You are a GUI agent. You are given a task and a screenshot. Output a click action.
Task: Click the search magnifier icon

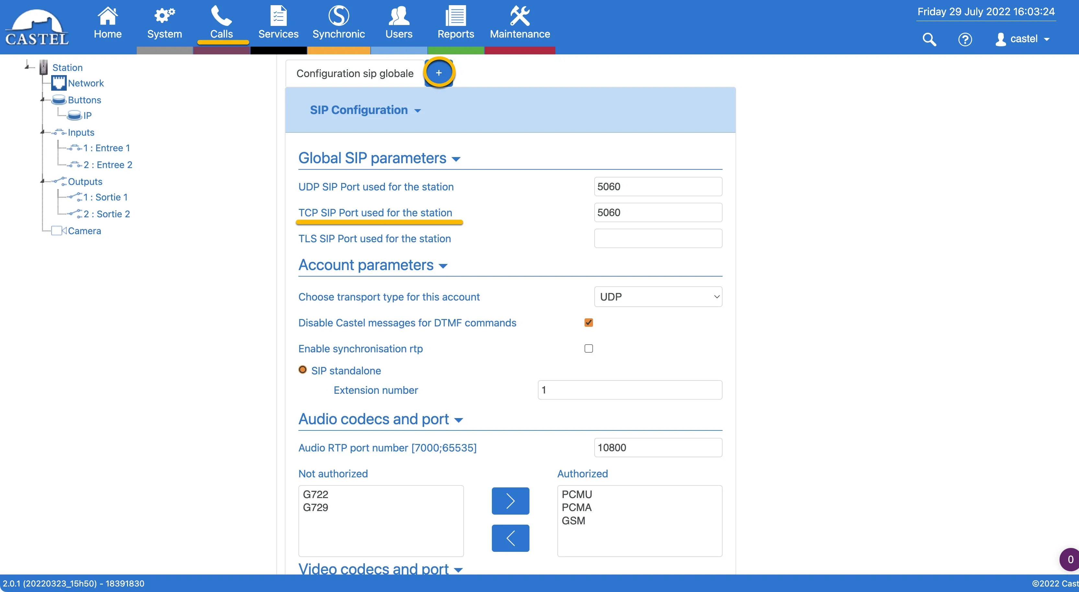click(929, 39)
